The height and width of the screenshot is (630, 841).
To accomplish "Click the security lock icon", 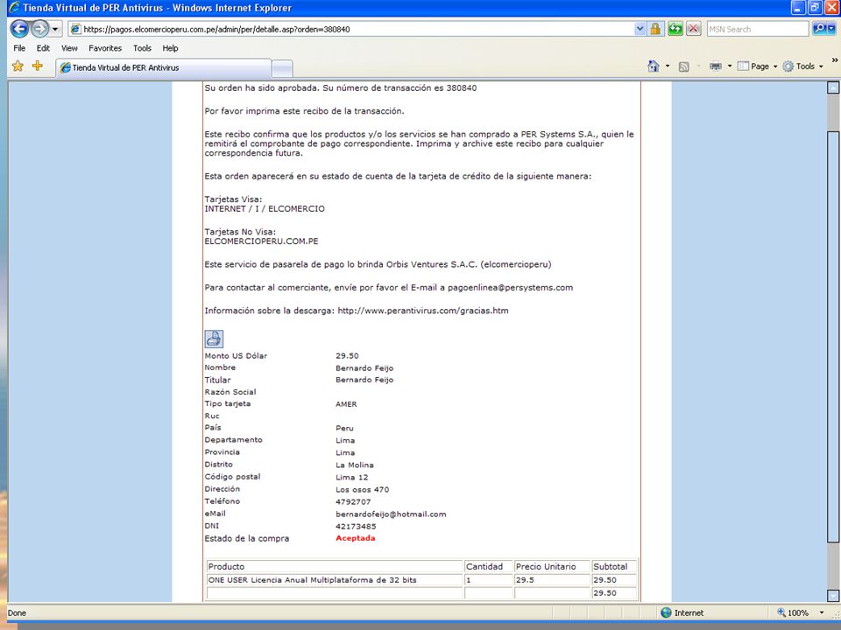I will (655, 29).
